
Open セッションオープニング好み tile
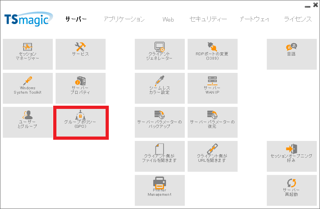click(292, 156)
